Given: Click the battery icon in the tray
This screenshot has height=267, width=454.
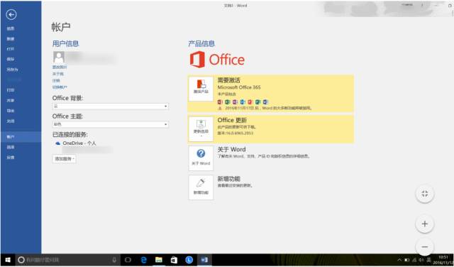Looking at the screenshot, I should click(x=407, y=260).
